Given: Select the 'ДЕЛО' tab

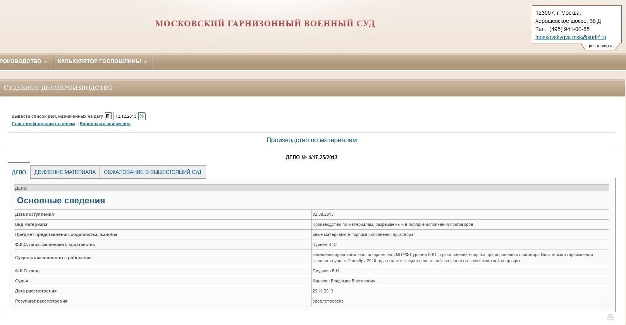Looking at the screenshot, I should tap(19, 172).
